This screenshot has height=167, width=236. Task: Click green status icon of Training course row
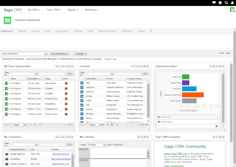point(7,114)
